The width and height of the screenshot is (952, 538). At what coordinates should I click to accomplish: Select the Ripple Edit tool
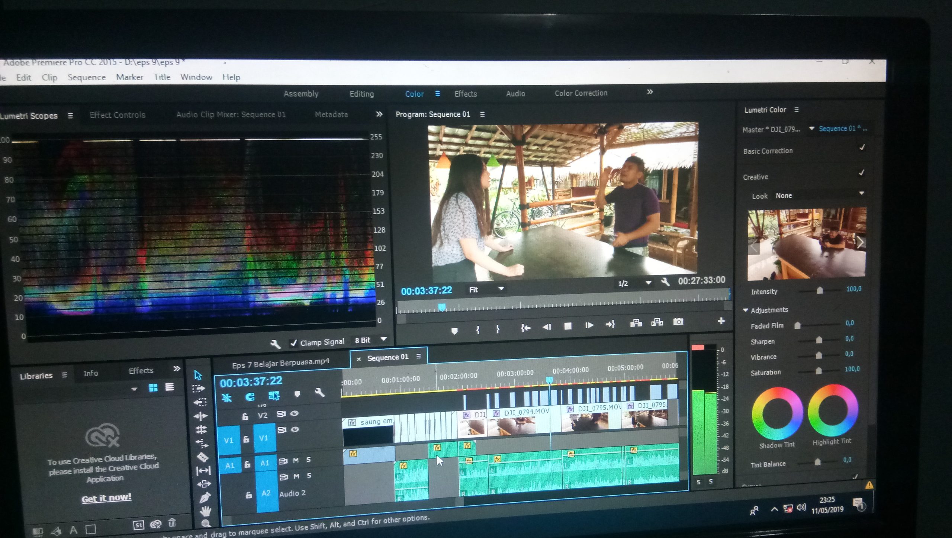[200, 416]
